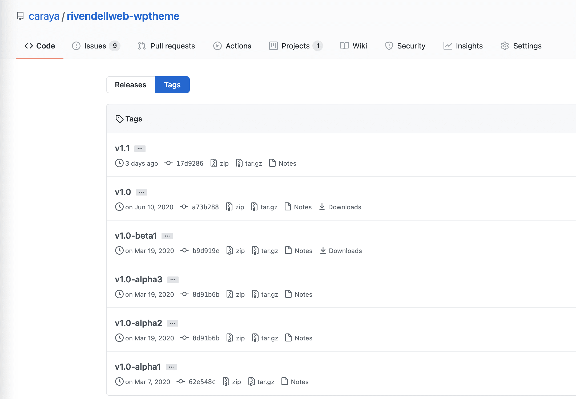Expand the ellipsis next to v1.0-alpha1
This screenshot has height=399, width=576.
(171, 367)
